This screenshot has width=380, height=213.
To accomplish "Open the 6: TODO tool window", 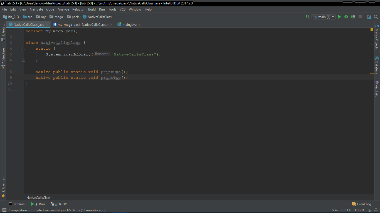I will tap(59, 204).
